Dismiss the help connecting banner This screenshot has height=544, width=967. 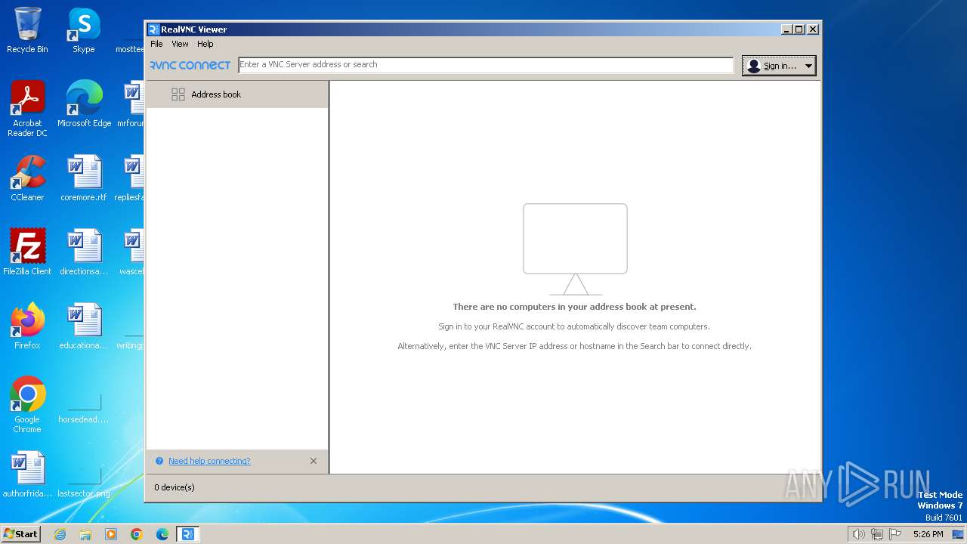[314, 461]
